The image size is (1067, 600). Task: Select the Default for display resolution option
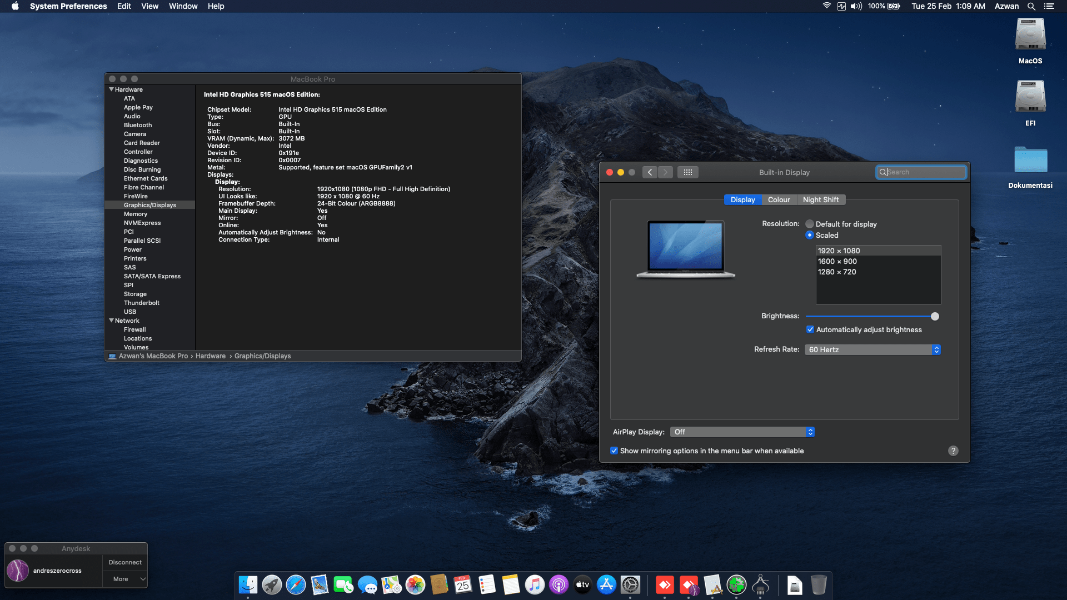(810, 224)
